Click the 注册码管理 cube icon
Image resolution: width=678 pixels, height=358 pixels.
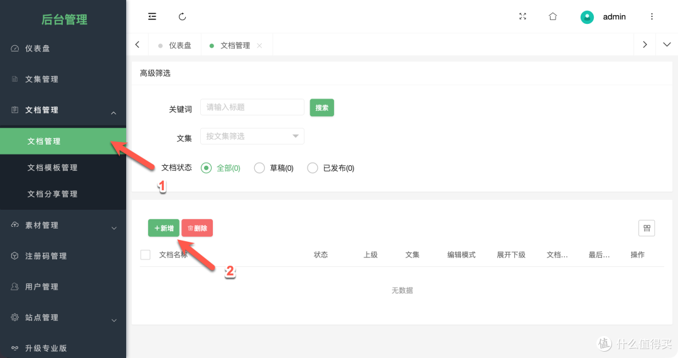14,256
